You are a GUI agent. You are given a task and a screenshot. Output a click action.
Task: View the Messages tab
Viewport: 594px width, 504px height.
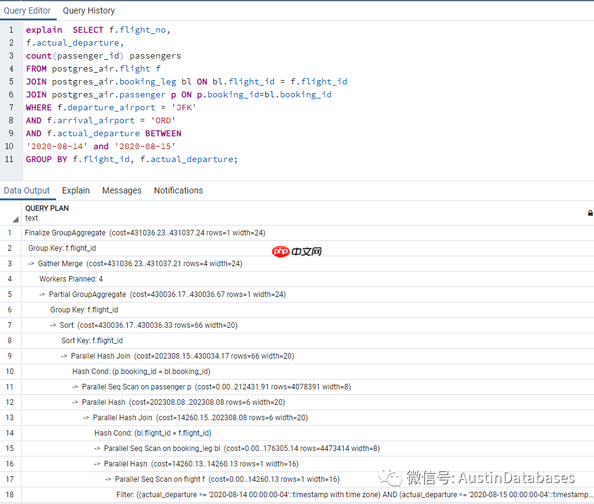[x=122, y=190]
